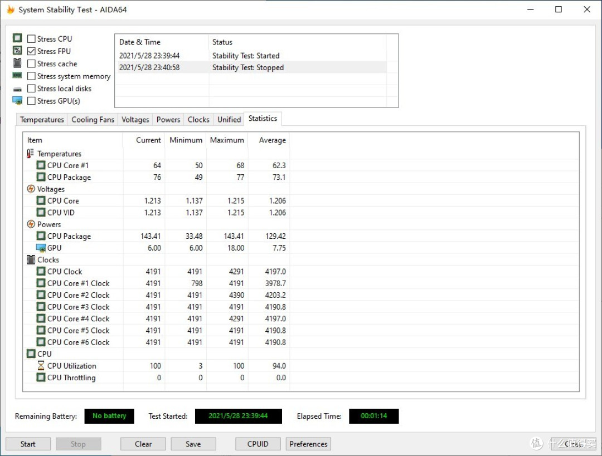Click the Minimum column header
Image resolution: width=602 pixels, height=456 pixels.
(186, 140)
